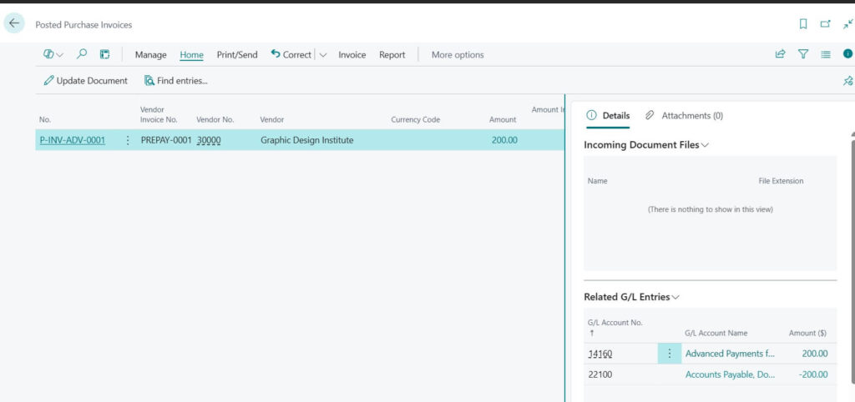Click the share icon in the toolbar
The height and width of the screenshot is (402, 855).
click(x=780, y=54)
